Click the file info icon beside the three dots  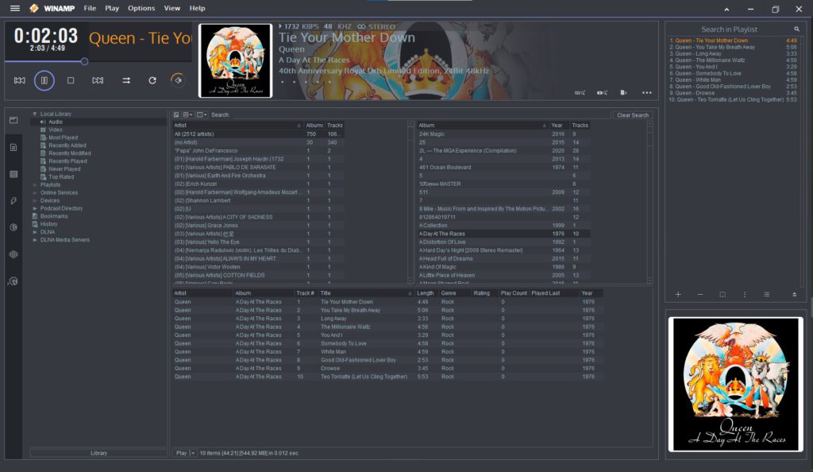(623, 93)
